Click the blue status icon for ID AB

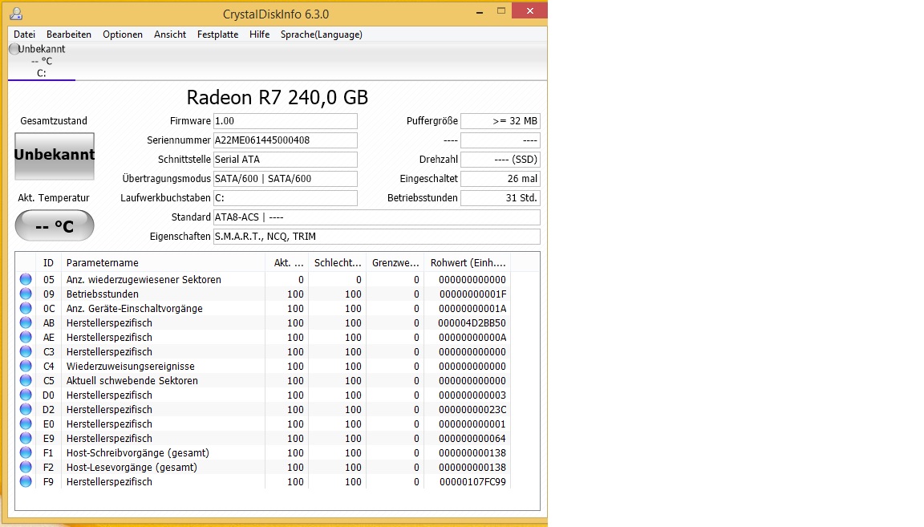coord(26,322)
